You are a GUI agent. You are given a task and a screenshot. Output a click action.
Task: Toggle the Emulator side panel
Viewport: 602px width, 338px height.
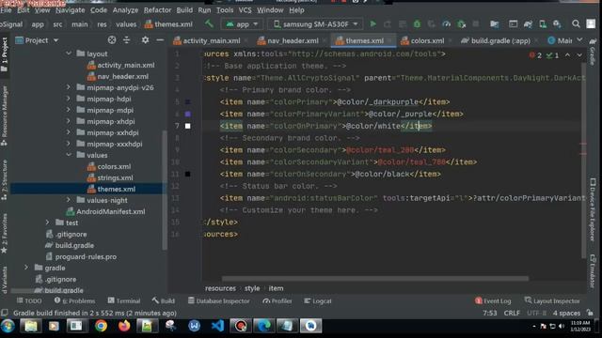593,271
